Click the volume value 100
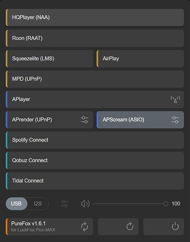Viewport: 190px width, 242px height. tap(176, 204)
